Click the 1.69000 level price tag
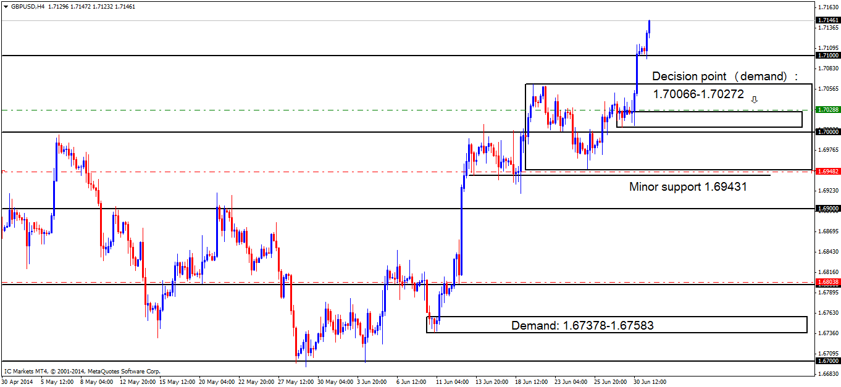 tap(827, 209)
